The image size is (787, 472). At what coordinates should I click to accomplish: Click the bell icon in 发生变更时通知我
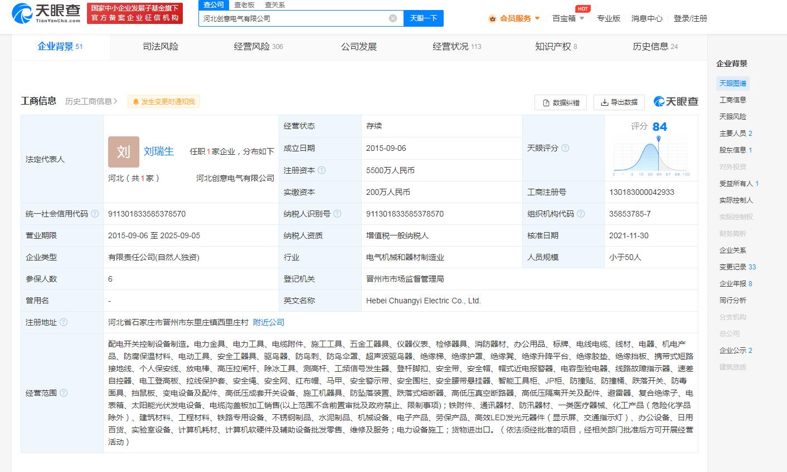coord(135,102)
